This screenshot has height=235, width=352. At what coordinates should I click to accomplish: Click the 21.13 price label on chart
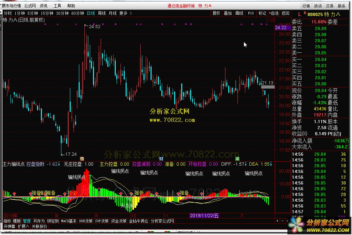[267, 83]
